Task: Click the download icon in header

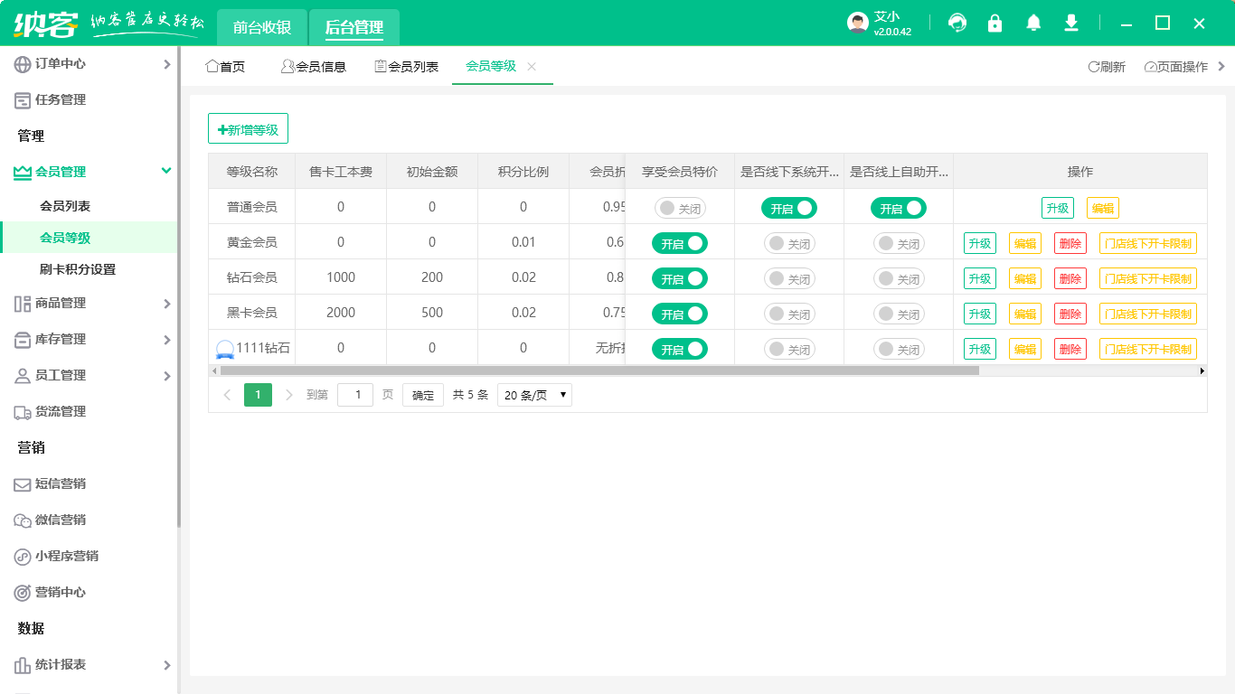Action: pos(1071,23)
